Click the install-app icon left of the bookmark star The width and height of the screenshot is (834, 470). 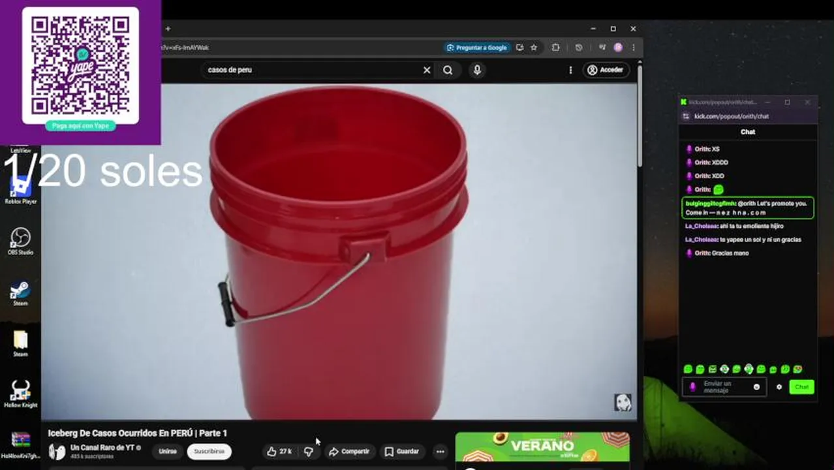tap(519, 48)
